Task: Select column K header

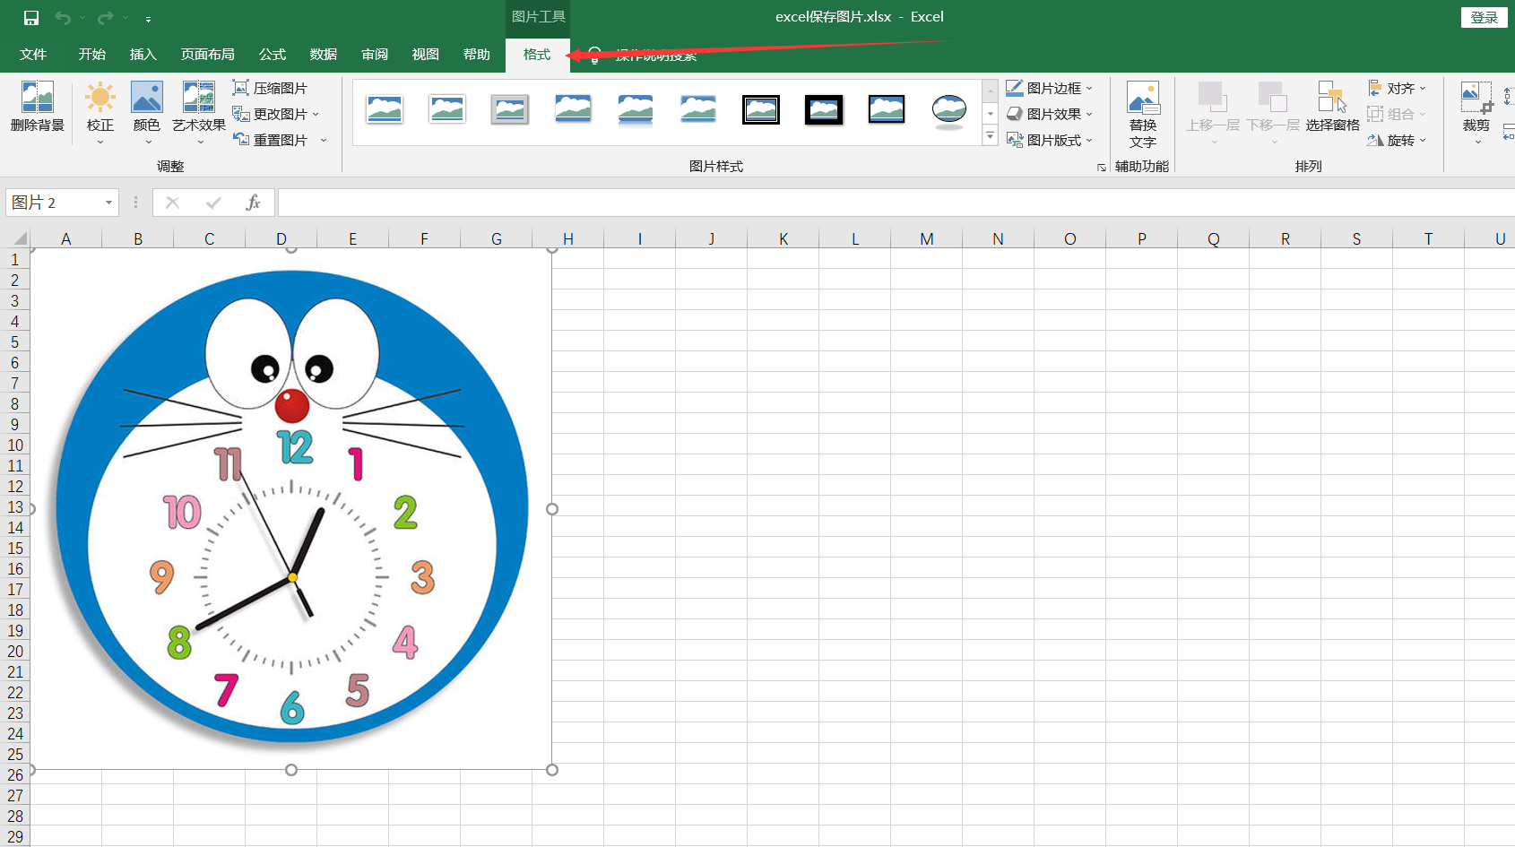Action: (783, 238)
